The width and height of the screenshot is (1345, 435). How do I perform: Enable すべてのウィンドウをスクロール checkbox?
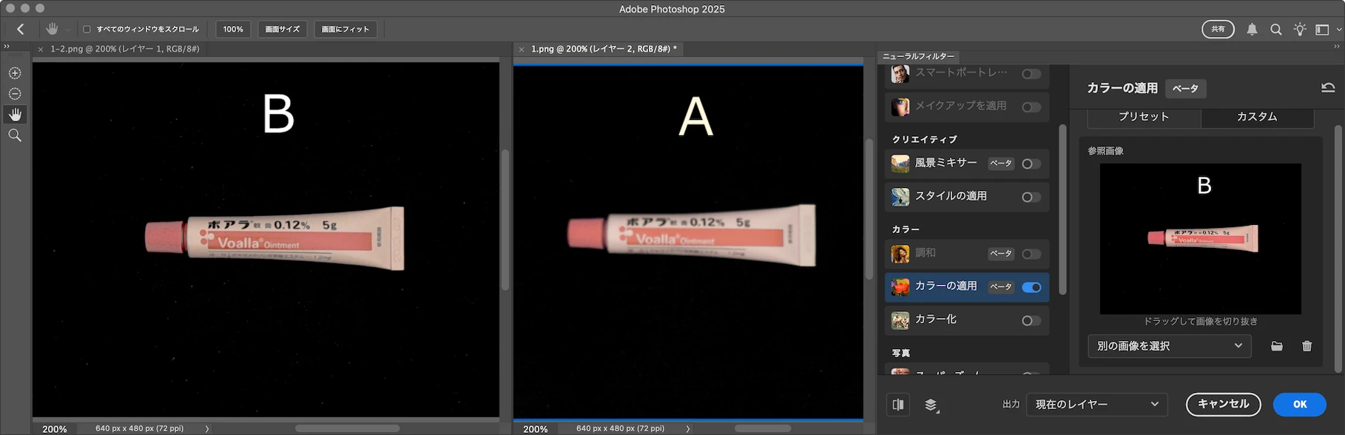pos(87,30)
